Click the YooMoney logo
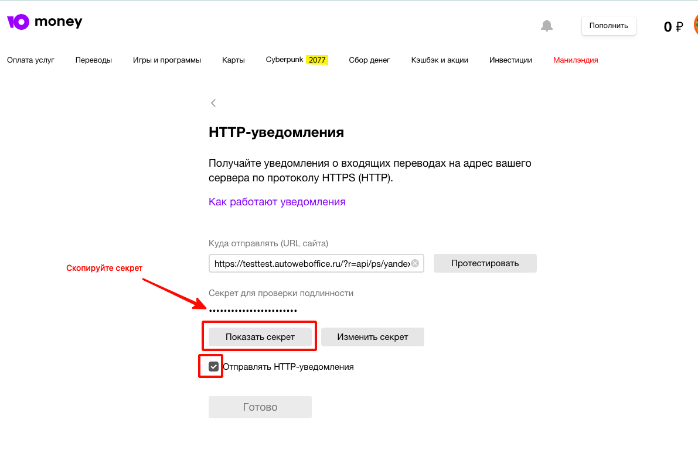Image resolution: width=698 pixels, height=461 pixels. 45,22
